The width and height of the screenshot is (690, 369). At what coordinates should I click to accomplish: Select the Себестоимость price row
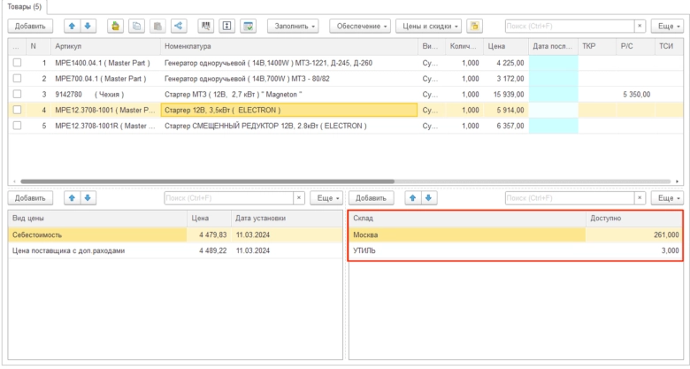(96, 234)
